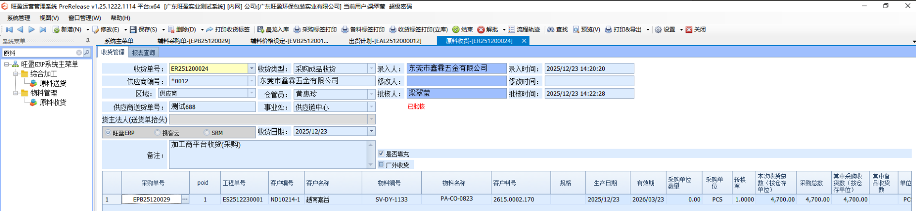The width and height of the screenshot is (916, 211).
Task: Open the 帮助(H) menu
Action: coord(120,18)
